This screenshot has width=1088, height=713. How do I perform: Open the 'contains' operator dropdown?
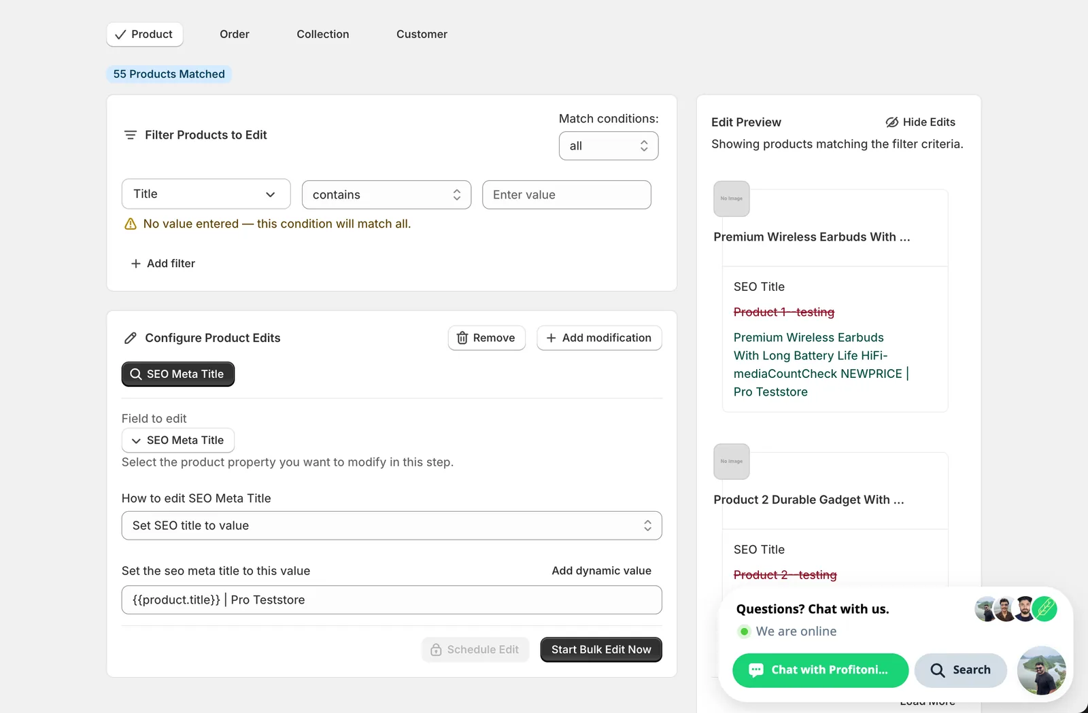point(386,195)
